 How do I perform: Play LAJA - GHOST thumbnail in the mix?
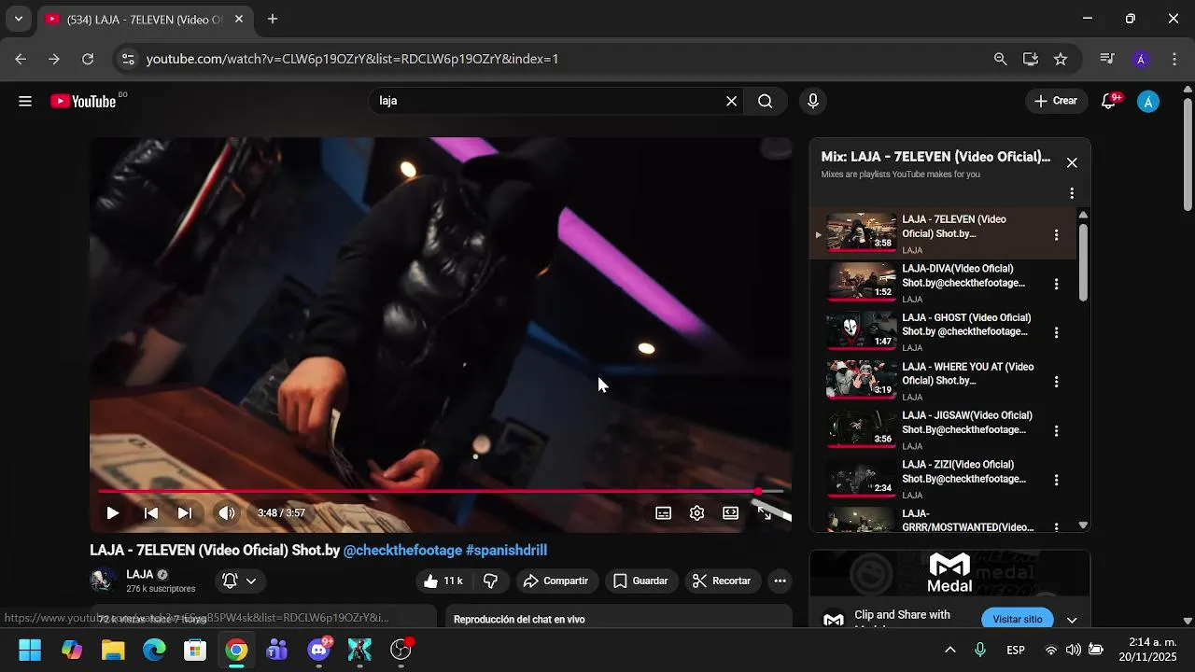click(x=861, y=330)
